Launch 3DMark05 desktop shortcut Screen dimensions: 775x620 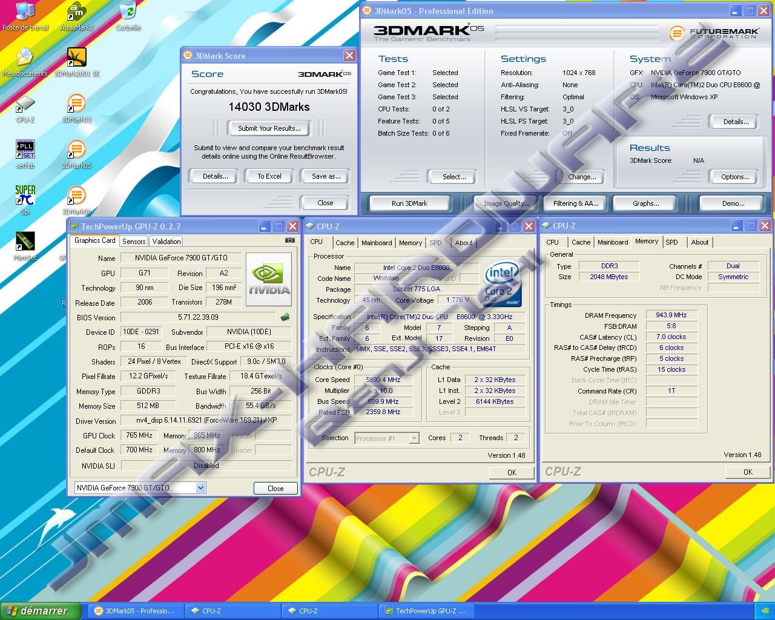point(76,154)
